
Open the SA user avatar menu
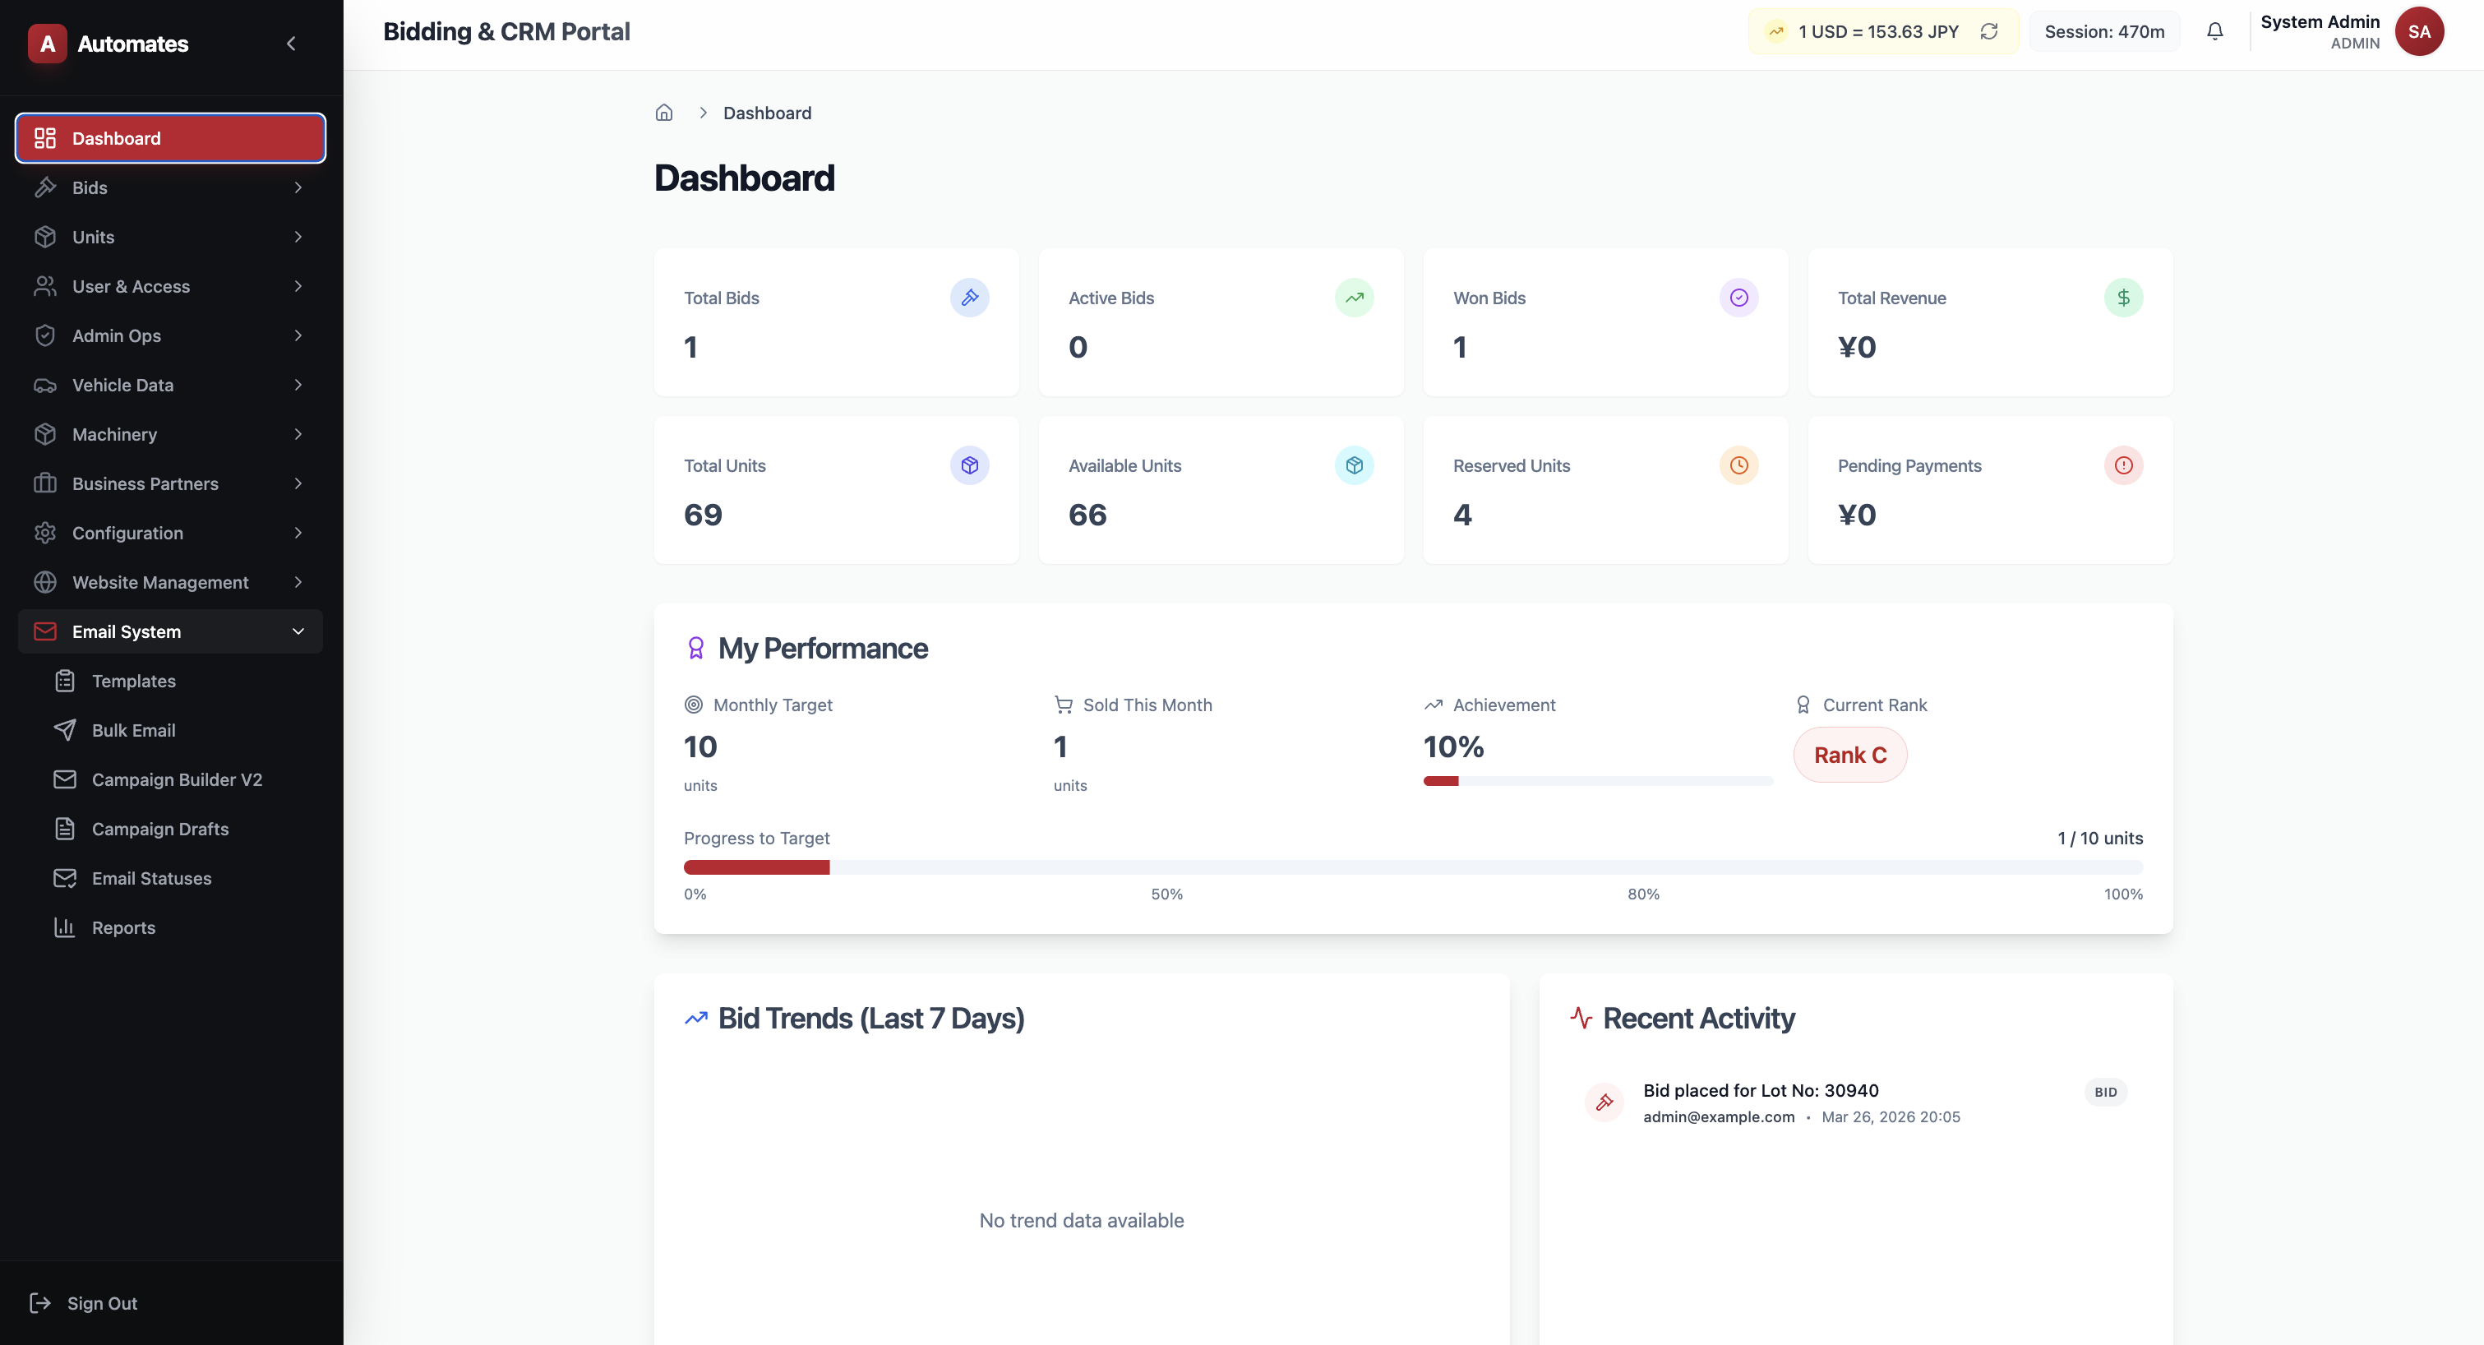coord(2418,32)
